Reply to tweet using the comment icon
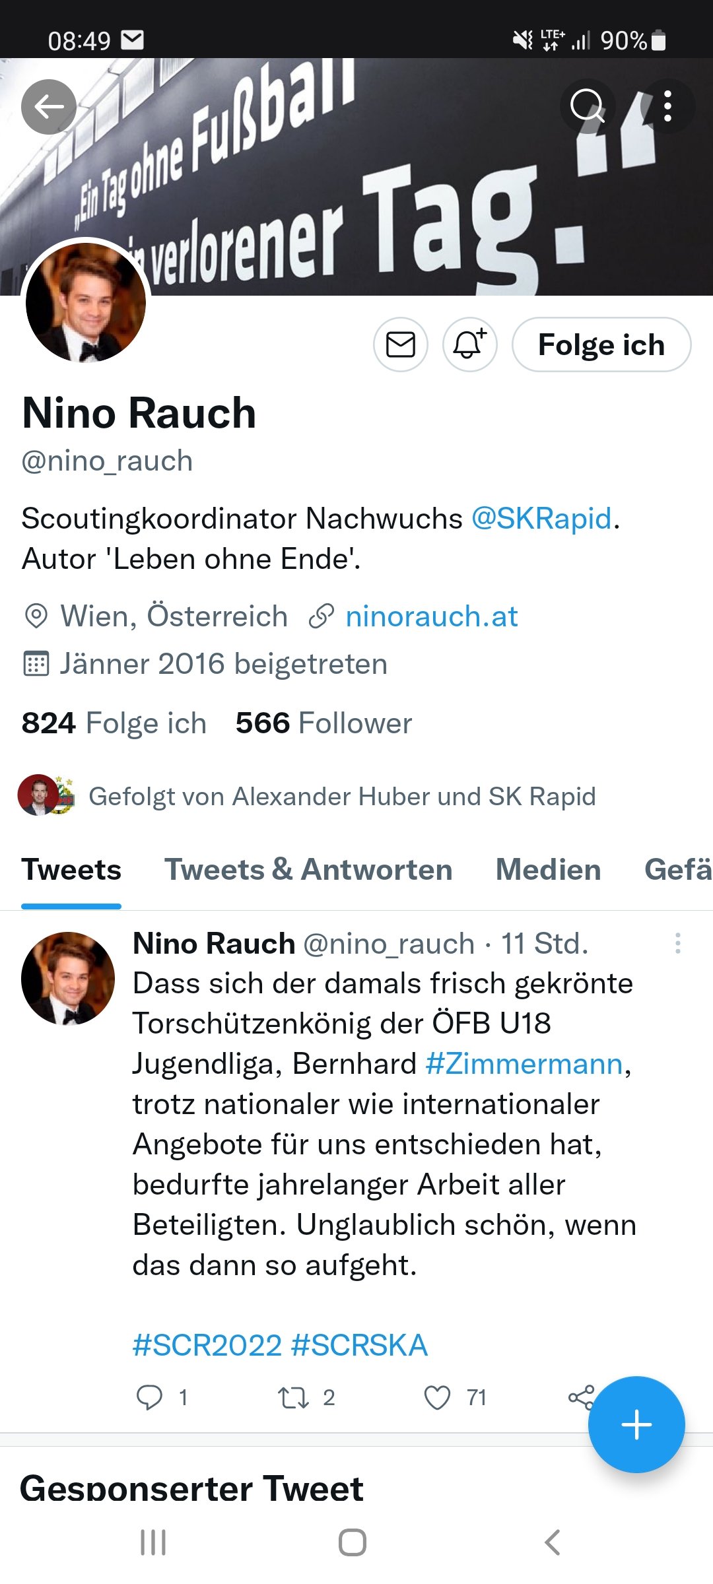Image resolution: width=713 pixels, height=1584 pixels. [x=150, y=1397]
